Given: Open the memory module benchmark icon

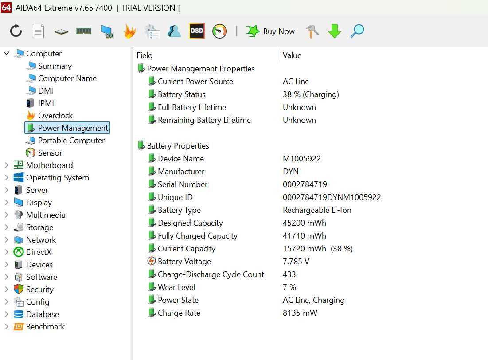Looking at the screenshot, I should tap(84, 31).
